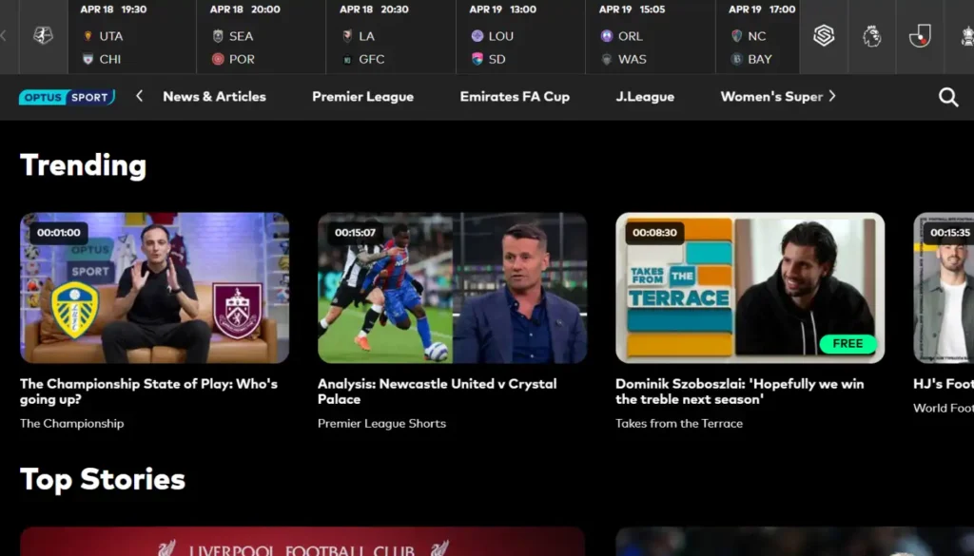This screenshot has height=556, width=974.
Task: Open J.League menu item
Action: click(x=645, y=97)
